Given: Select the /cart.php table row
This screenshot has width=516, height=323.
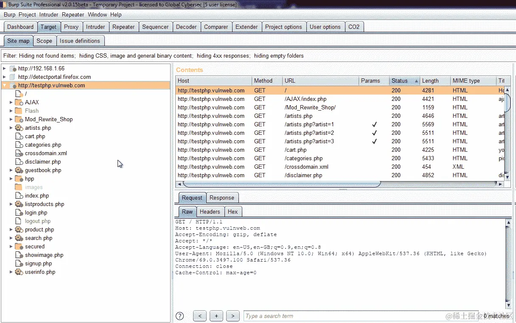Looking at the screenshot, I should pos(341,150).
